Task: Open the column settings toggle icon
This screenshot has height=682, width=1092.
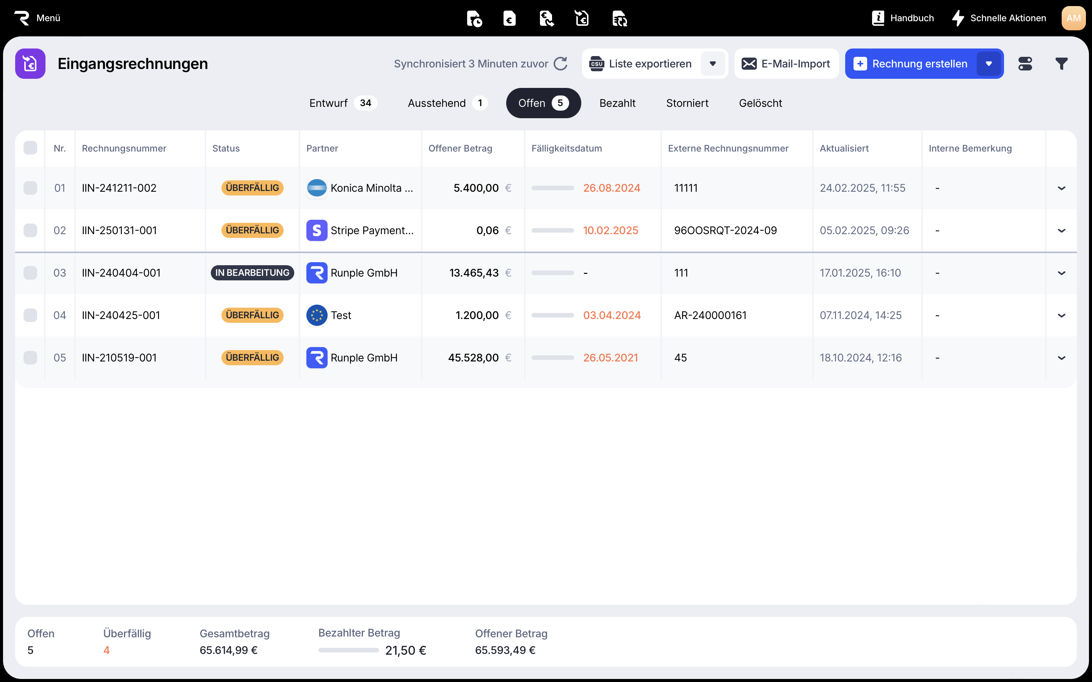Action: 1025,64
